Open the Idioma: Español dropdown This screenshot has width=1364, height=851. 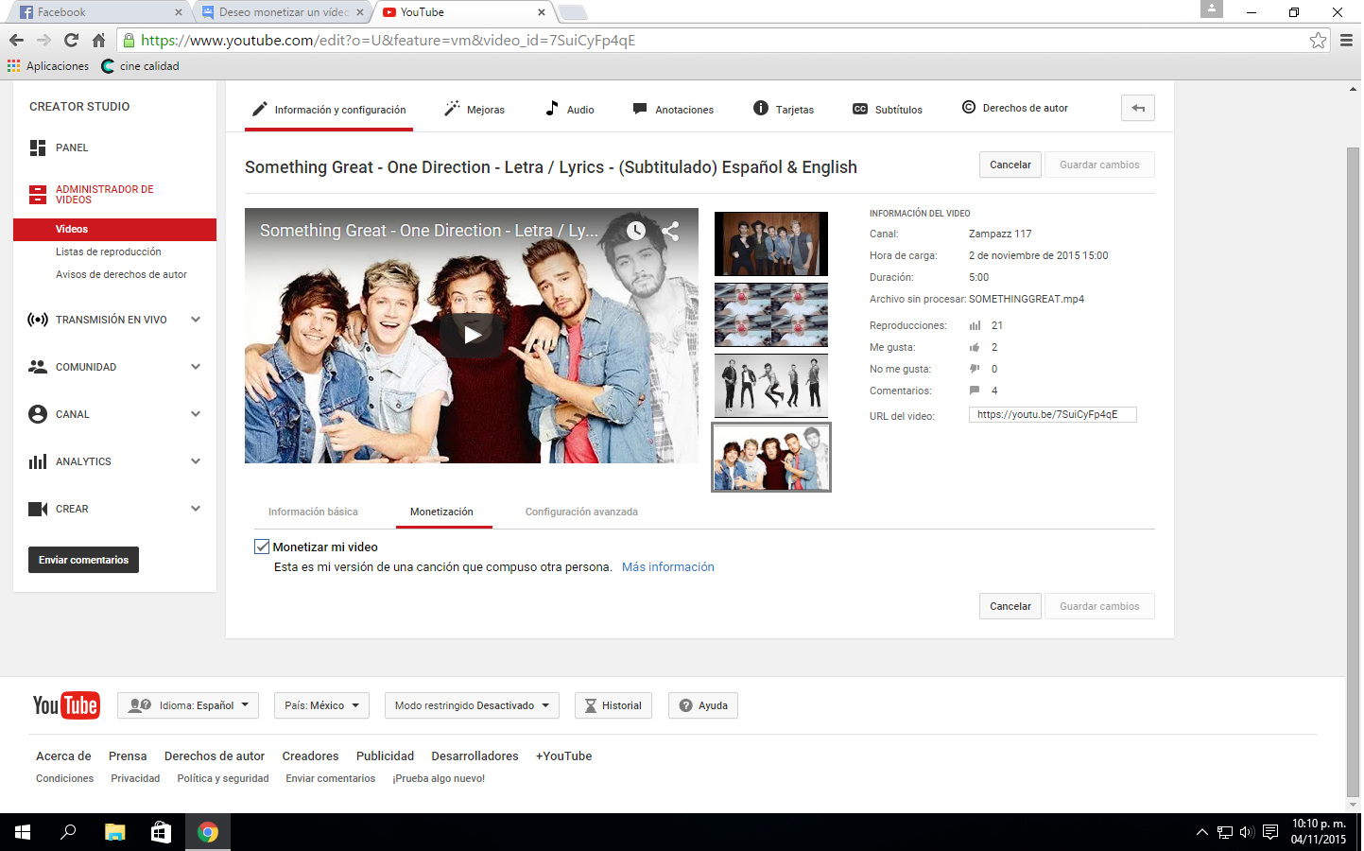(189, 705)
